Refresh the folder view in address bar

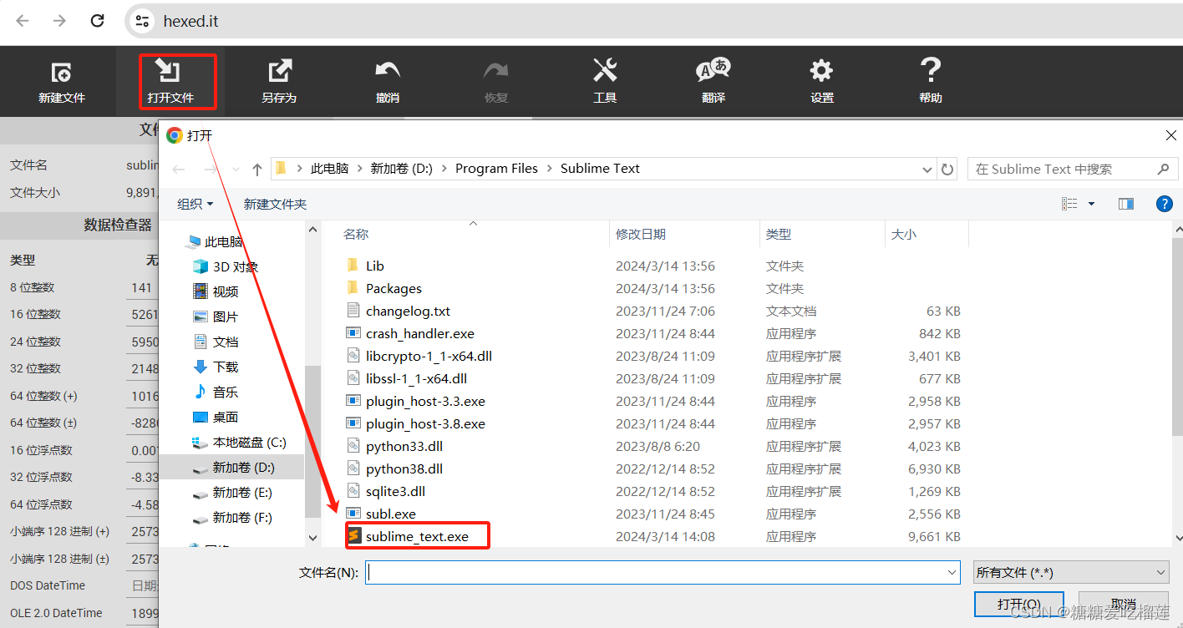point(947,169)
